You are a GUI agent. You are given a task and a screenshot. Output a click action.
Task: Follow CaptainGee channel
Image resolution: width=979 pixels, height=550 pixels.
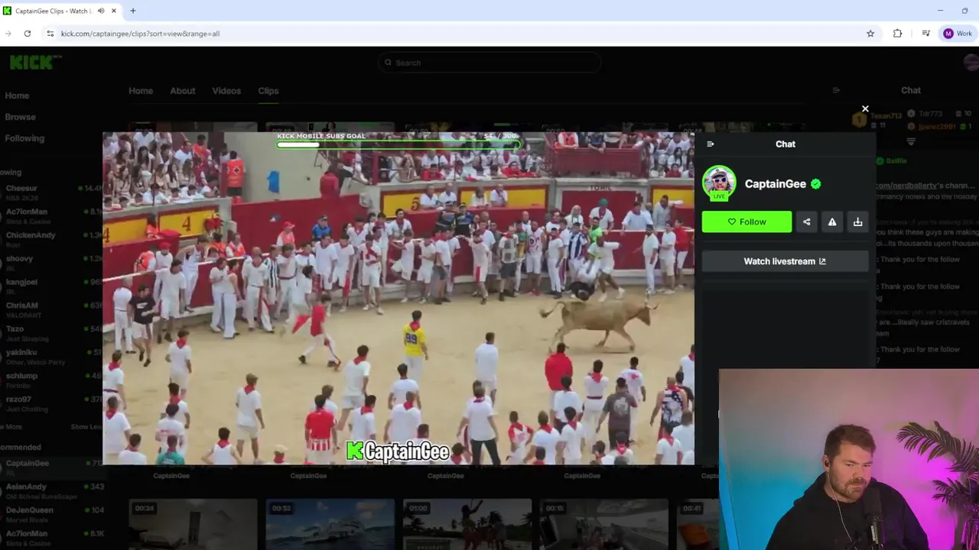(x=746, y=222)
